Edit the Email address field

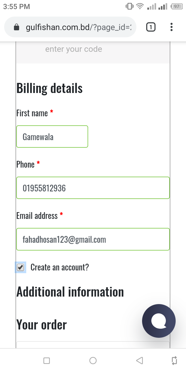[x=93, y=239]
